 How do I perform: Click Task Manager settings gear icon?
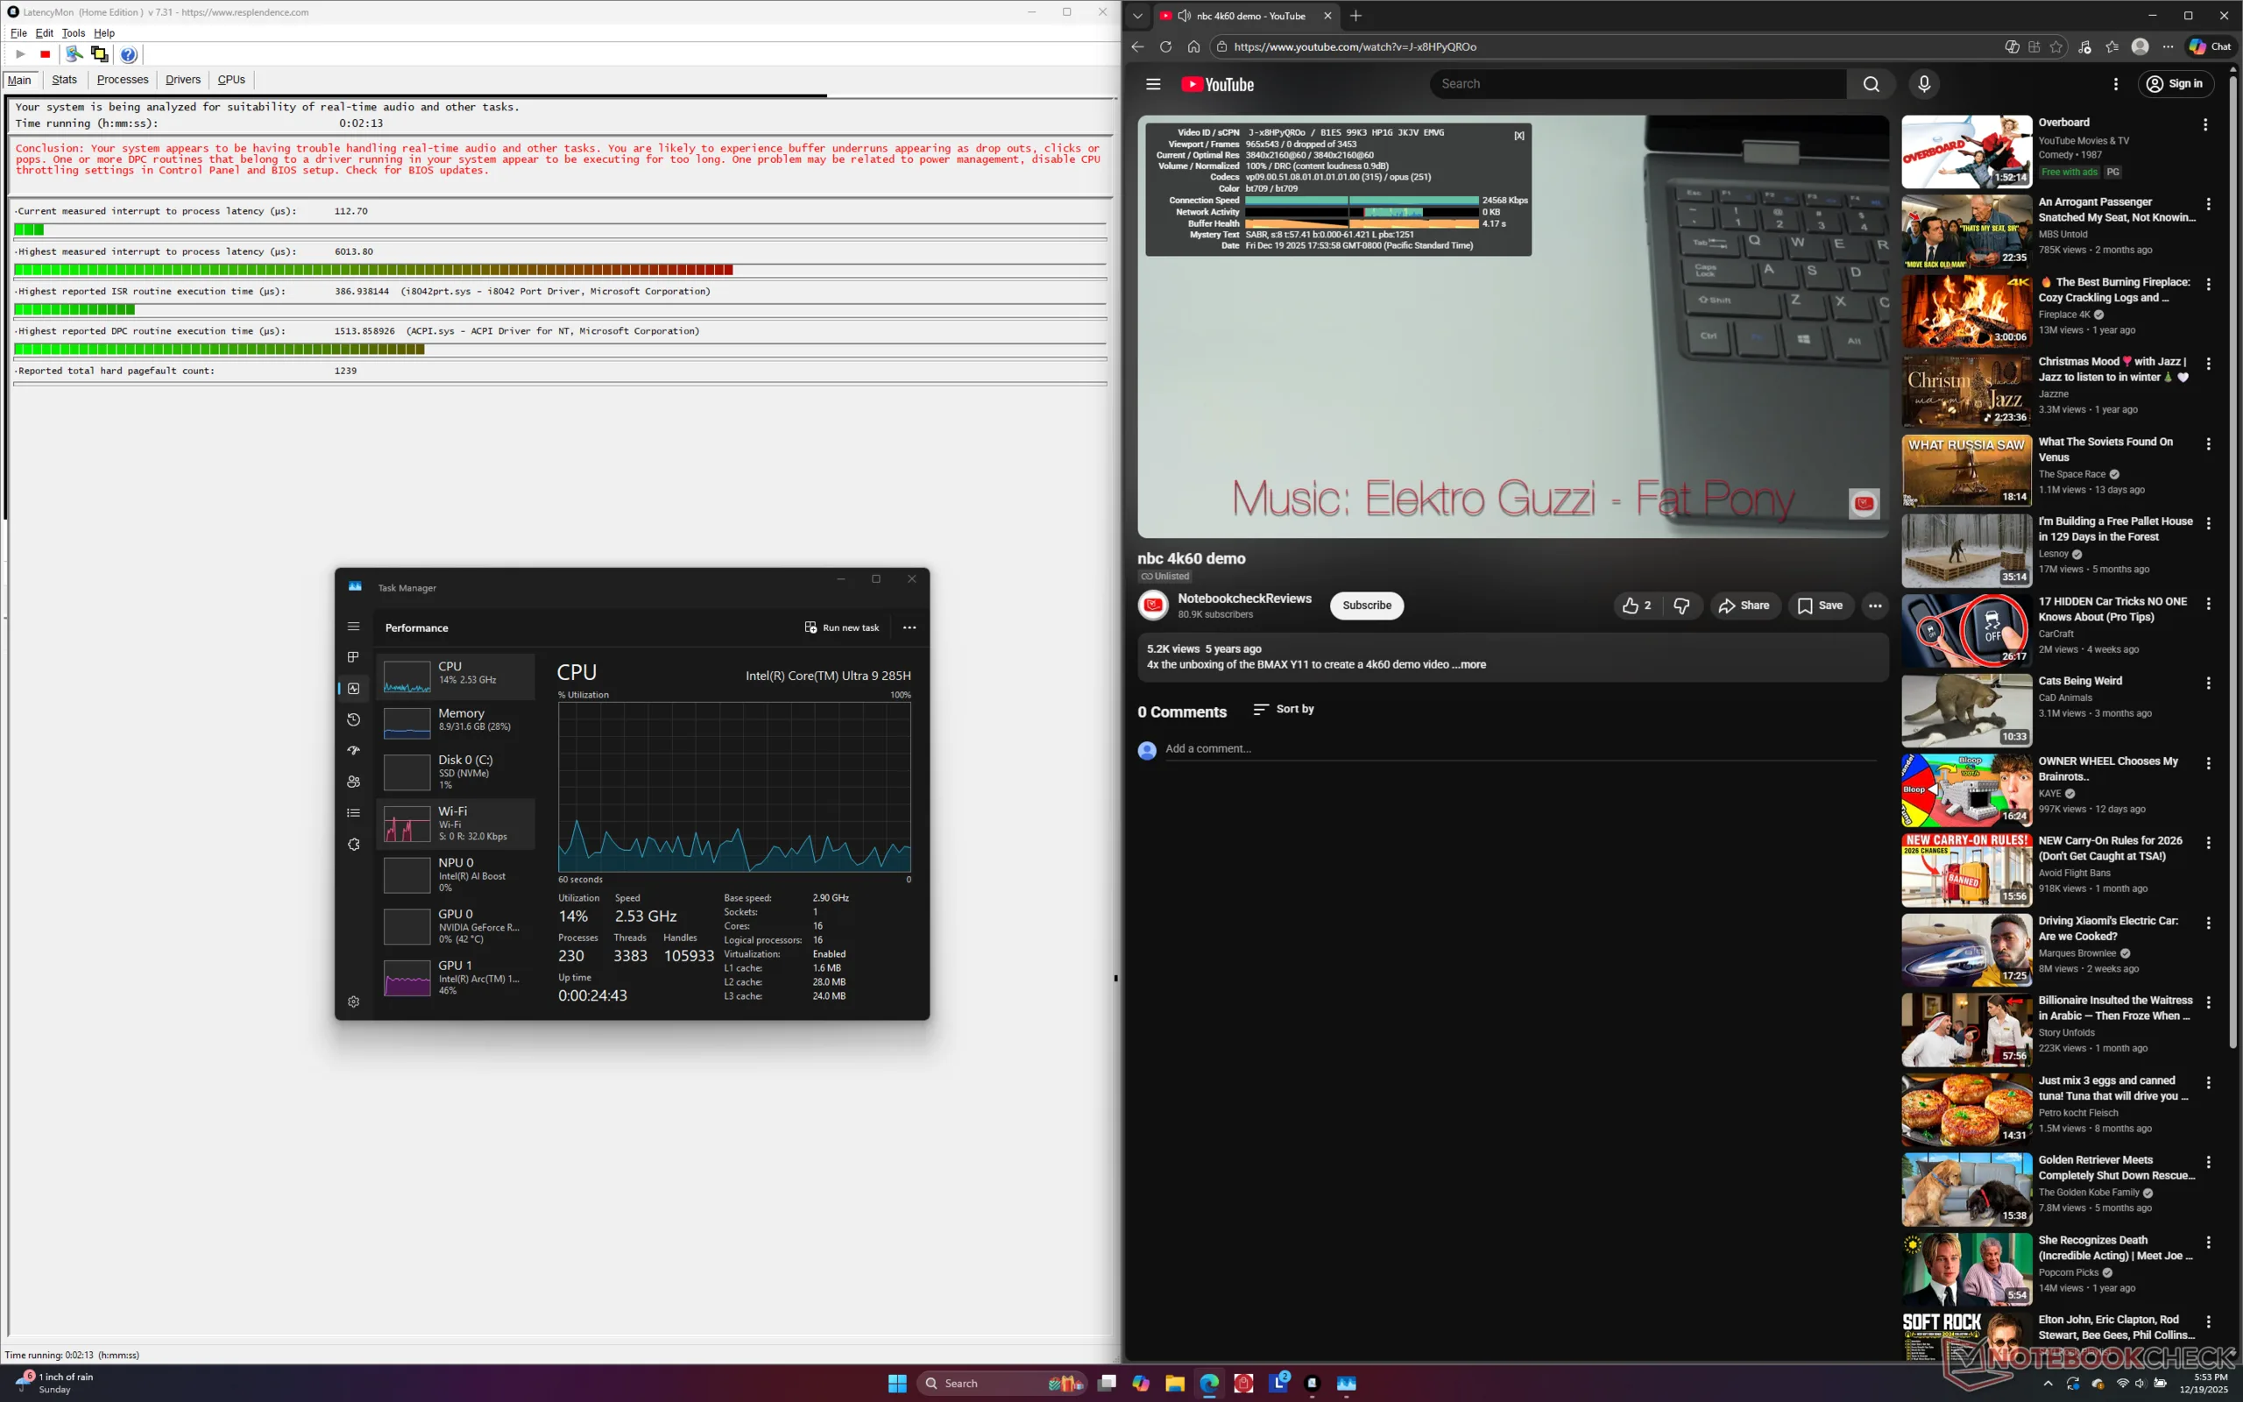353,1002
